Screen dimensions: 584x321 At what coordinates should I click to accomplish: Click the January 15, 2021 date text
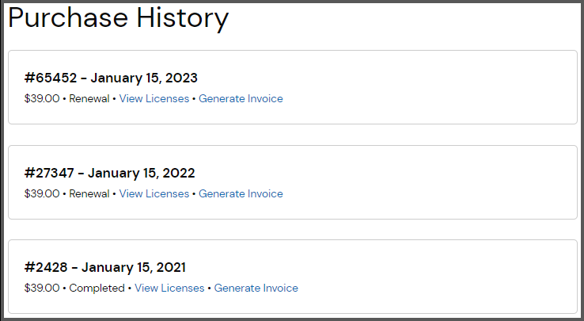tap(134, 267)
